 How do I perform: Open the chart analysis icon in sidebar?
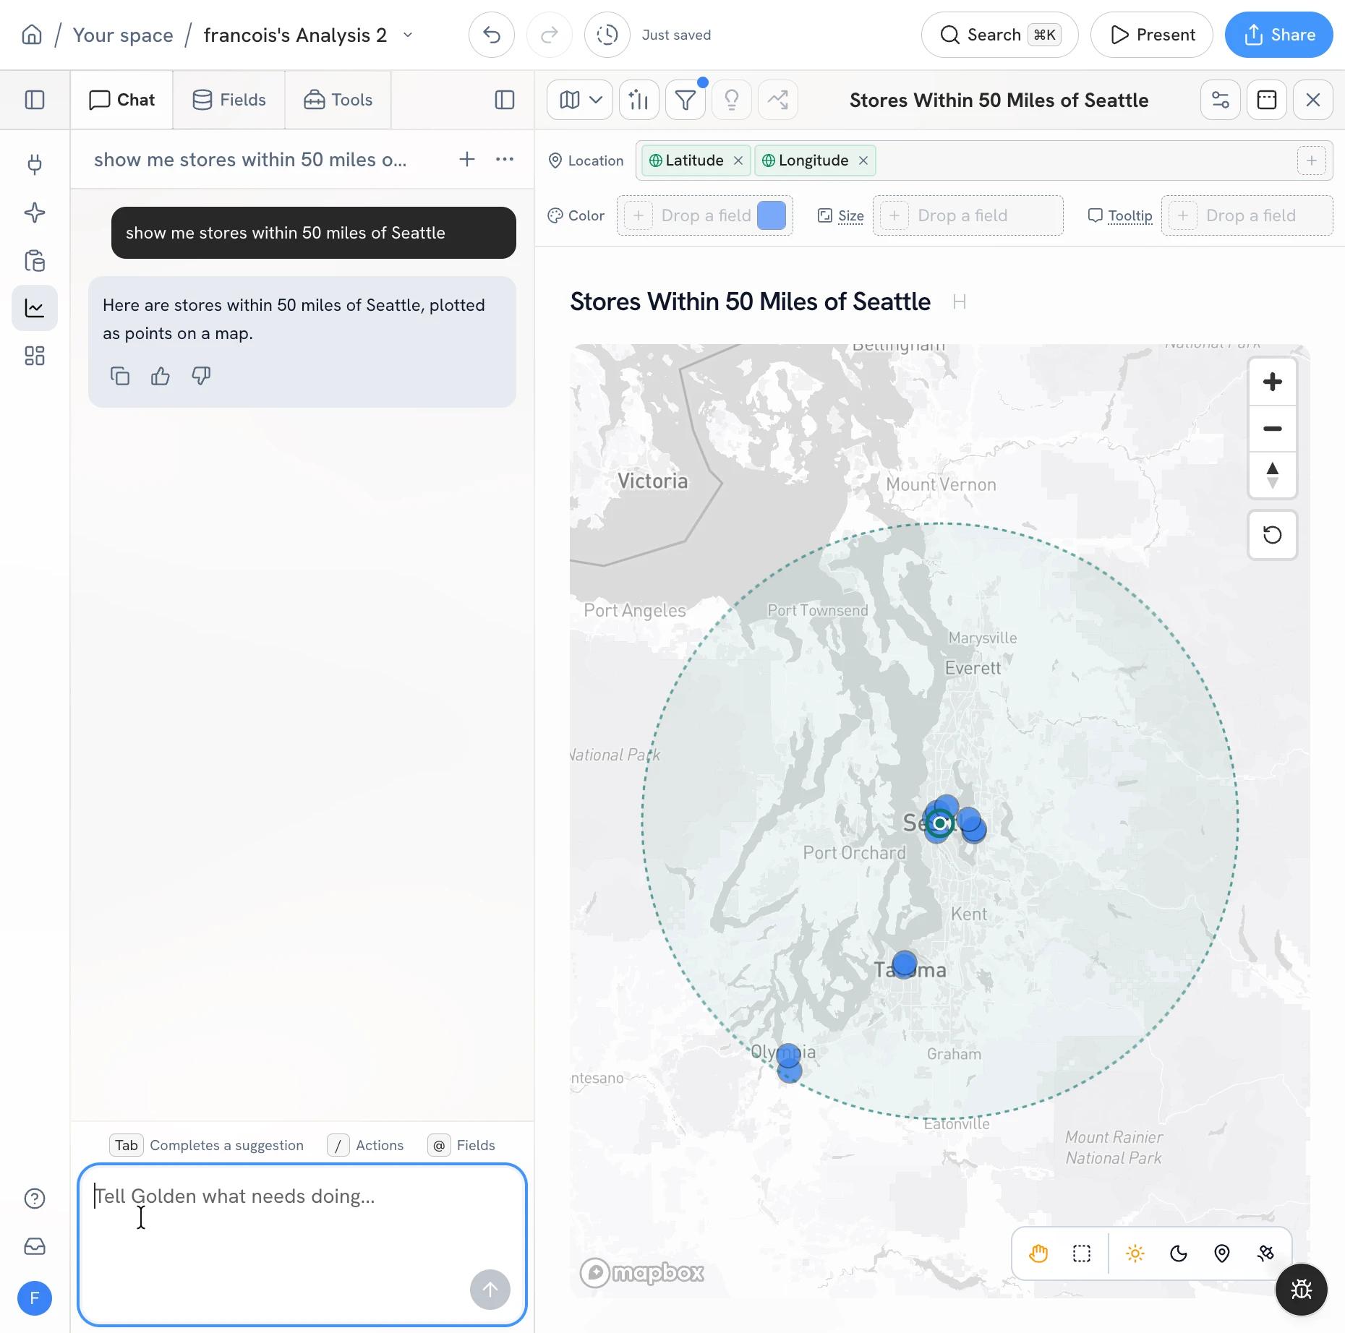[35, 308]
